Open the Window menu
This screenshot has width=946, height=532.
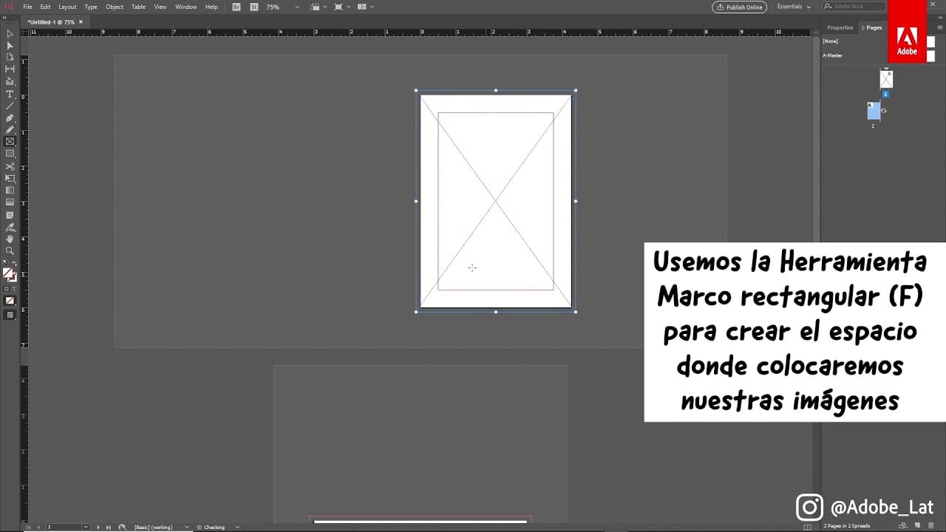click(186, 7)
